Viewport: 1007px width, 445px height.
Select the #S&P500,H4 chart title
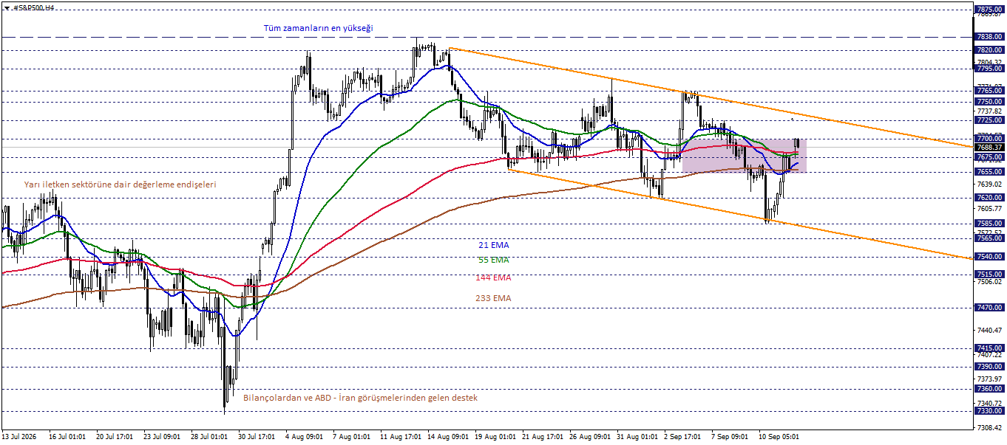pyautogui.click(x=33, y=7)
